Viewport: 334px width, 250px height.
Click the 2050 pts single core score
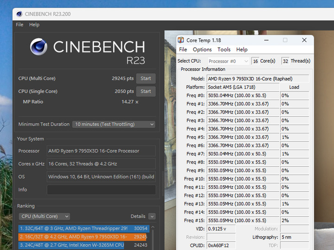click(124, 91)
